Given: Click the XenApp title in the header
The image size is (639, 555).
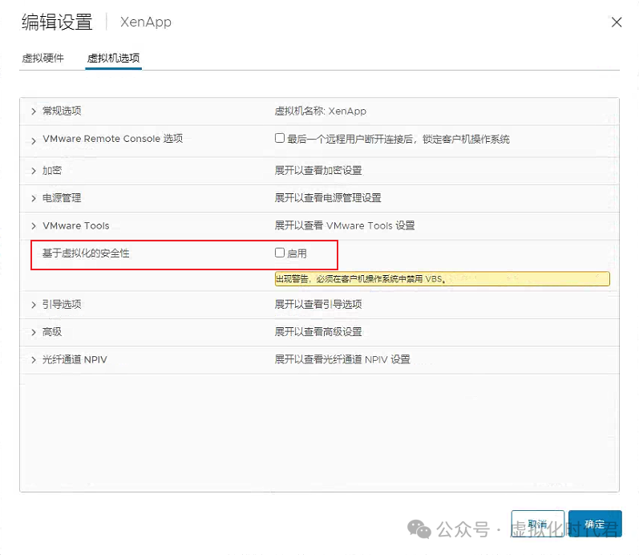Looking at the screenshot, I should [x=146, y=22].
